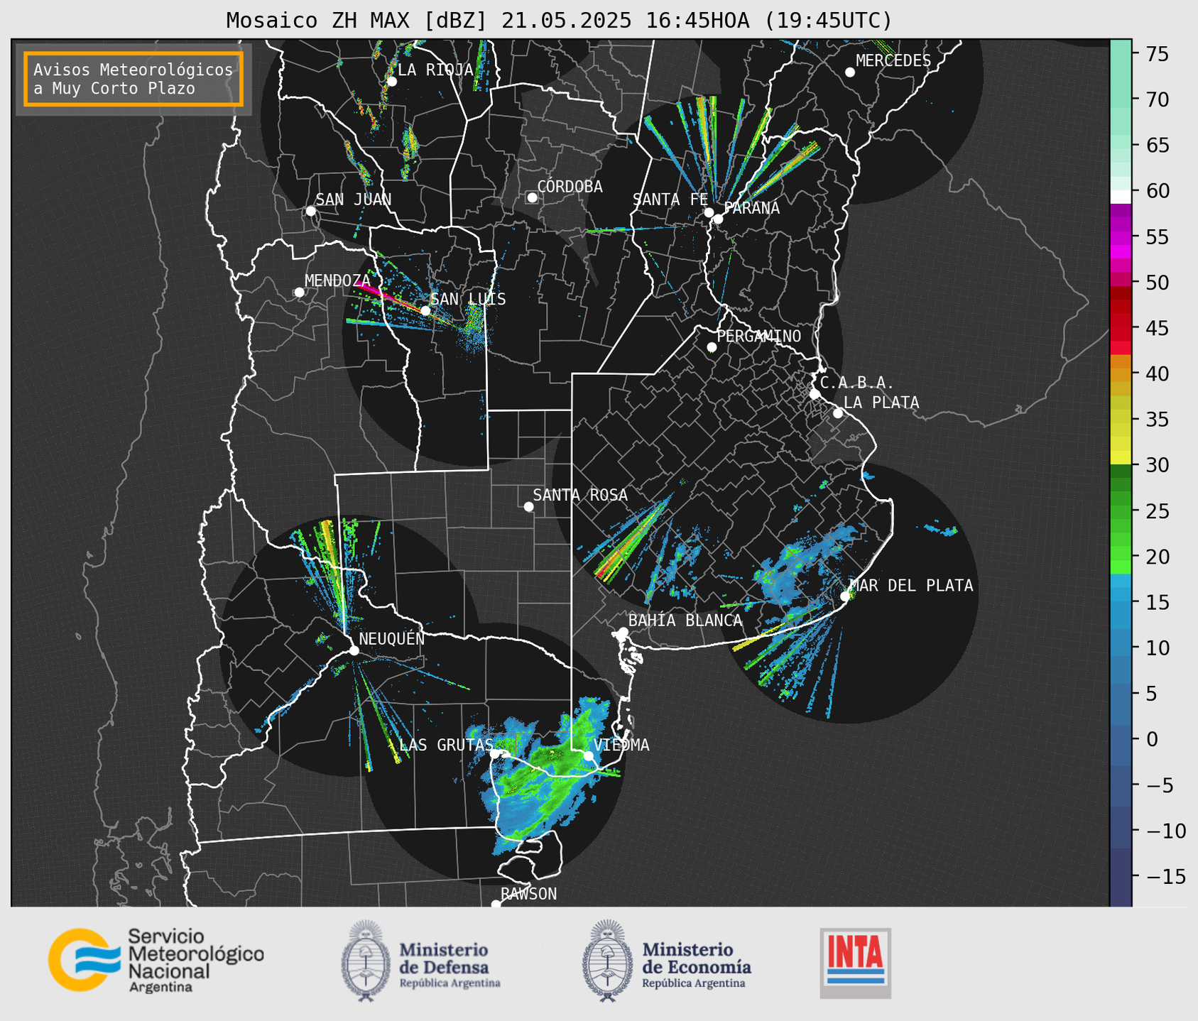Click the NEUQUÉN label text
Viewport: 1198px width, 1021px height.
click(392, 638)
